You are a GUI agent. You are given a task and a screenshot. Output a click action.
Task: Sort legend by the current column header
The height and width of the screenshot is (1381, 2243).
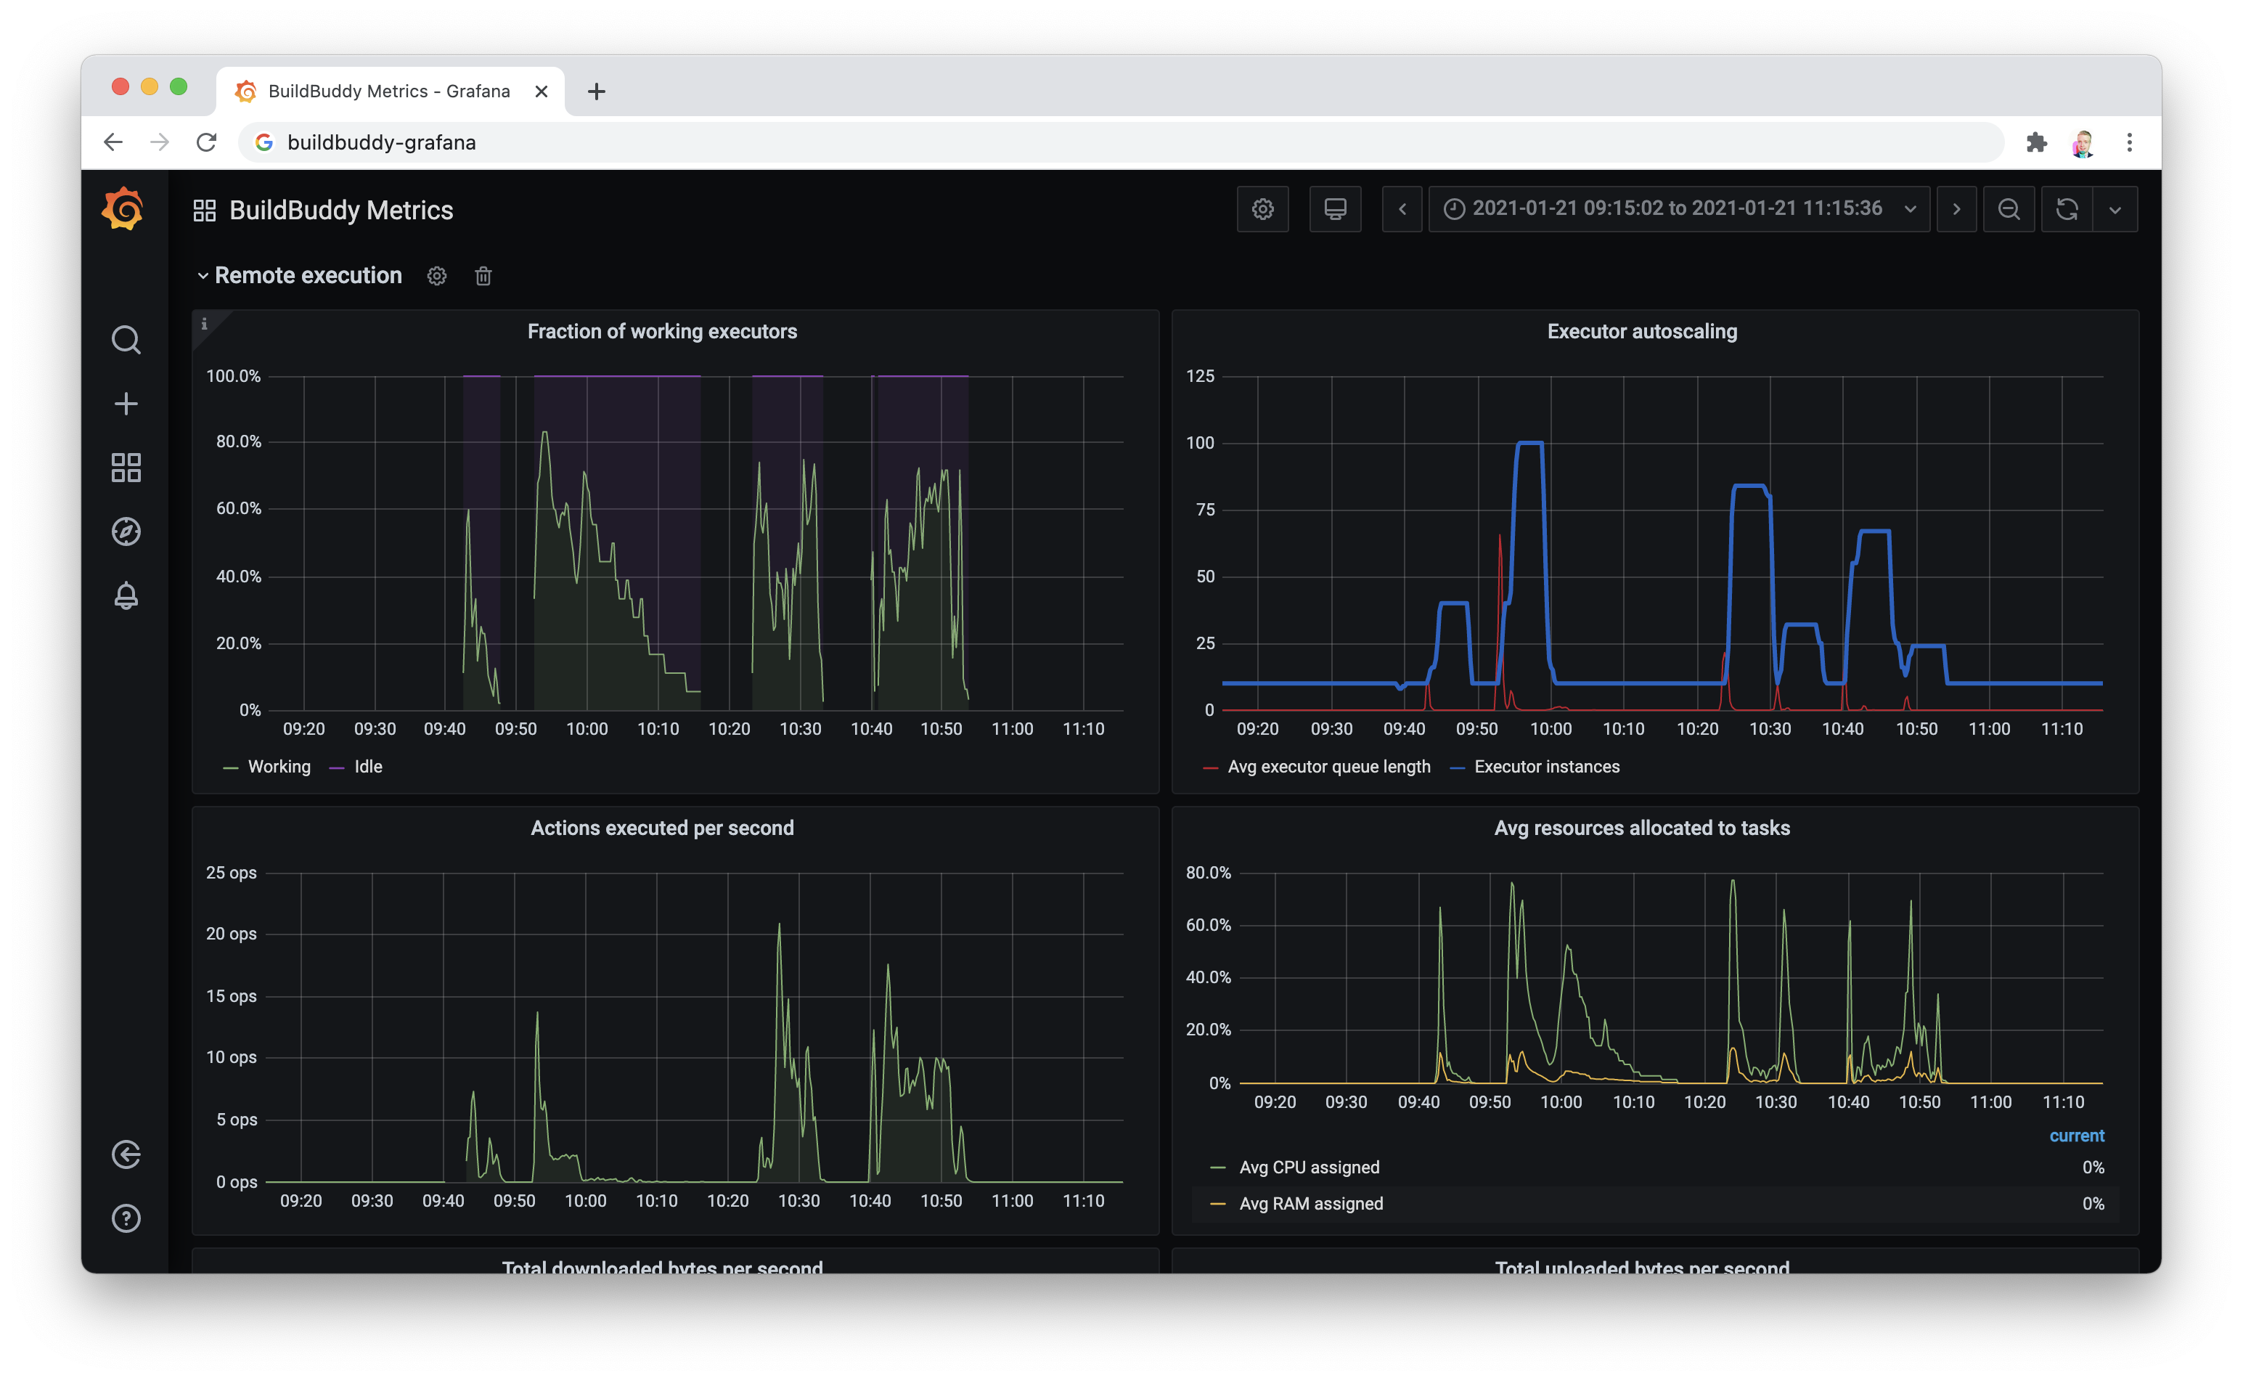[x=2076, y=1136]
